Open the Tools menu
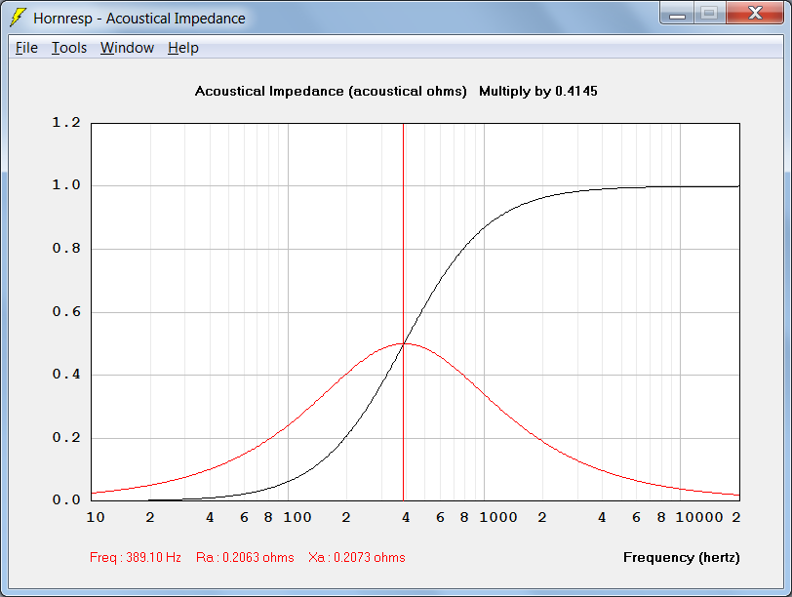The height and width of the screenshot is (597, 792). click(69, 48)
